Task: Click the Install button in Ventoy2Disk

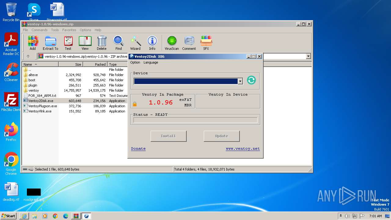Action: [x=168, y=136]
